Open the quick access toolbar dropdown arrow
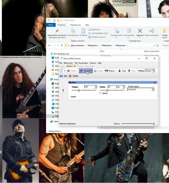Screen dimensions: 169x183 click(61, 20)
